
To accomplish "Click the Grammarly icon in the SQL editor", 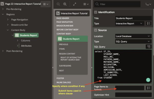I will pos(148,80).
